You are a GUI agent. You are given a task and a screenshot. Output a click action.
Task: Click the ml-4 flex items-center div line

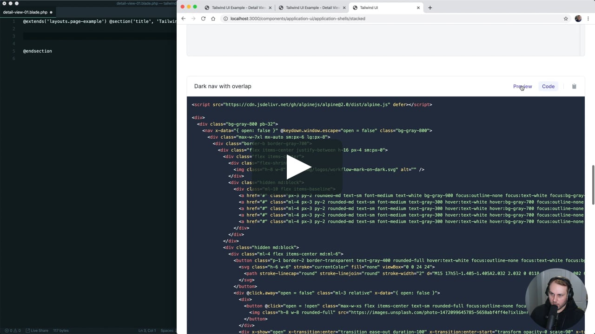click(x=286, y=254)
